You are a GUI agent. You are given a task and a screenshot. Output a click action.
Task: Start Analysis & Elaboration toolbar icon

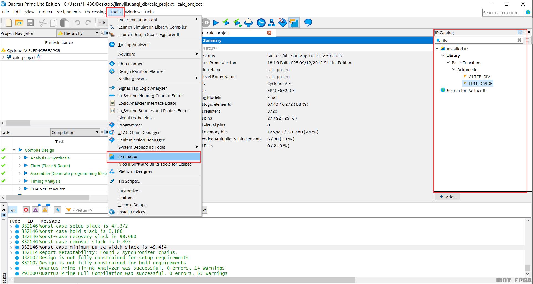point(226,22)
